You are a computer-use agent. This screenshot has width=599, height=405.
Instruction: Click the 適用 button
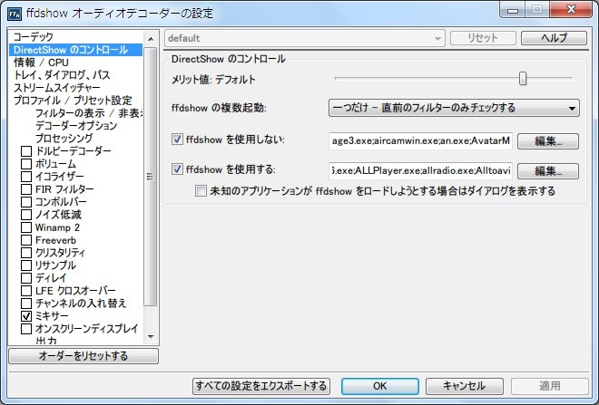(550, 386)
